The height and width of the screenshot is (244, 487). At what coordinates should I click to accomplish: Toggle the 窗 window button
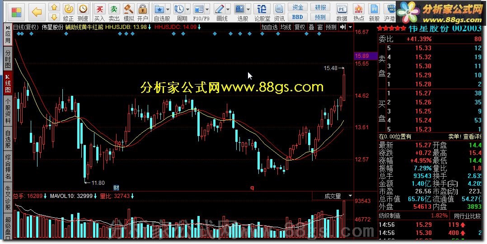pos(320,28)
